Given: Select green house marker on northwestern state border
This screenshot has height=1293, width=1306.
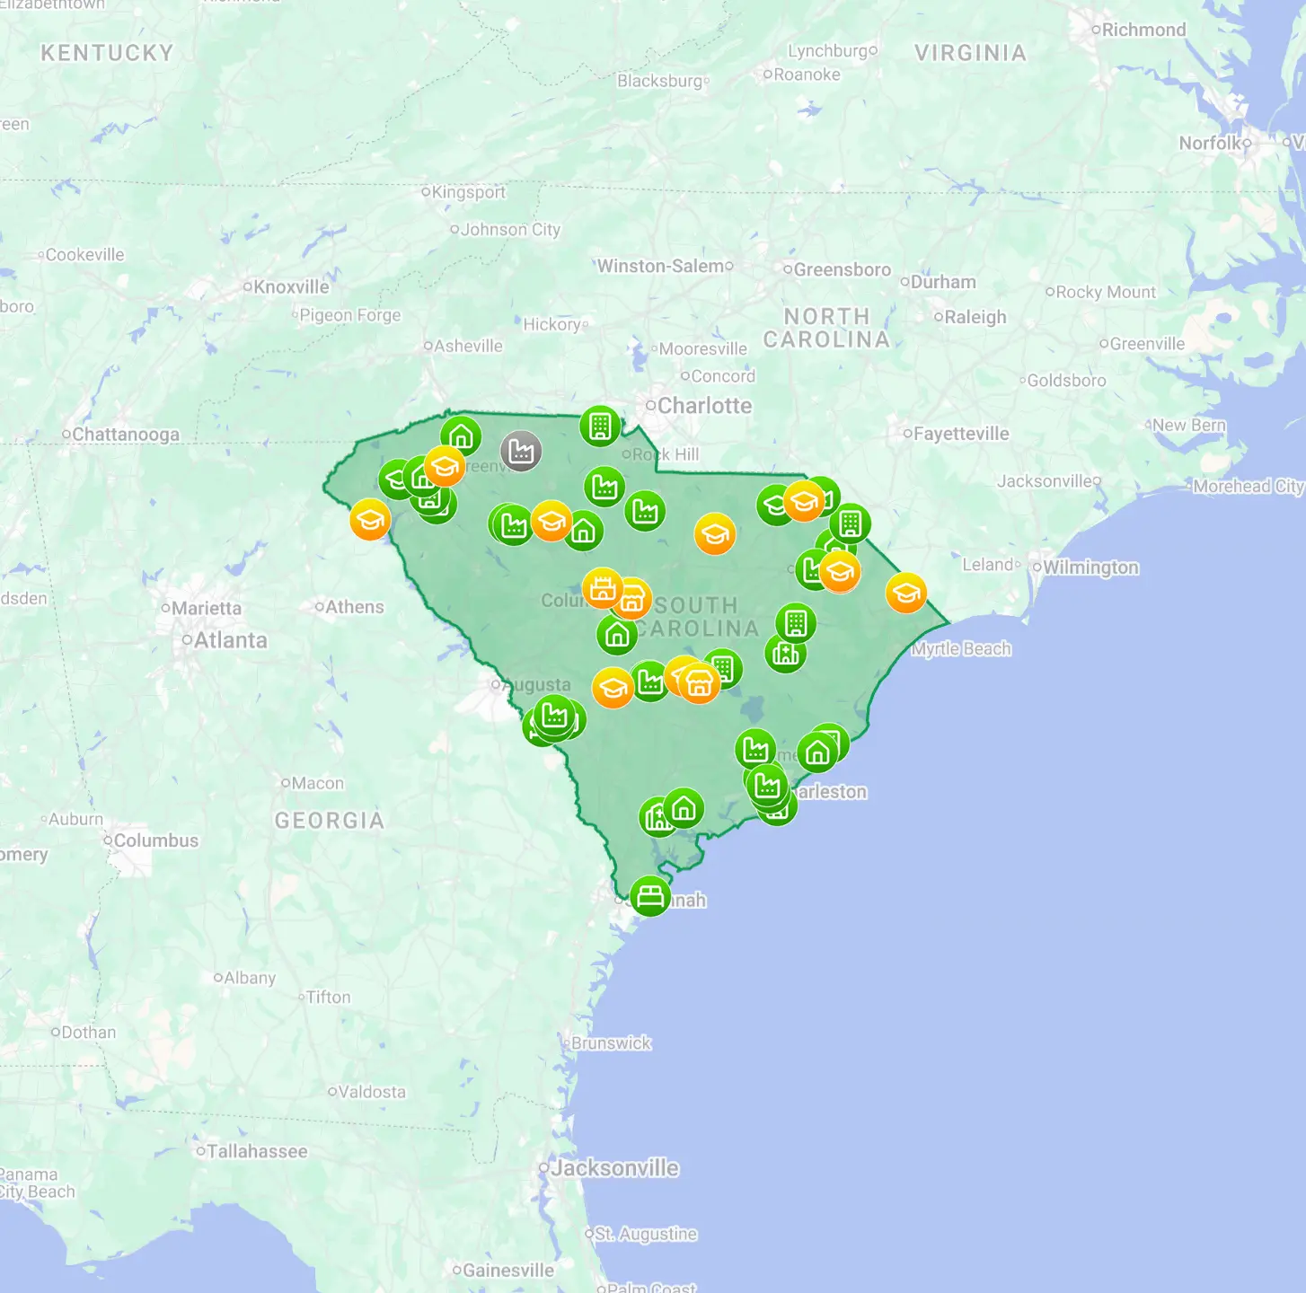Looking at the screenshot, I should (x=461, y=436).
